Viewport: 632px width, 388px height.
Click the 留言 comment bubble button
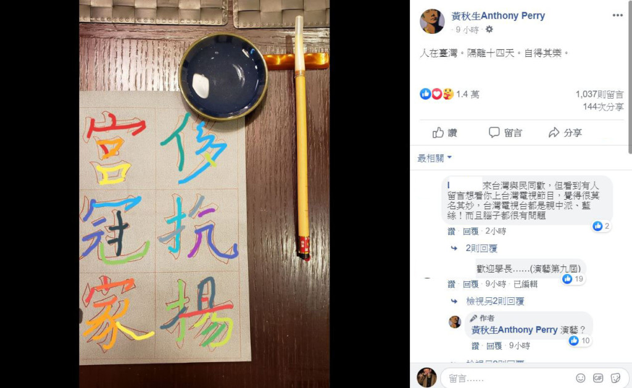[505, 133]
